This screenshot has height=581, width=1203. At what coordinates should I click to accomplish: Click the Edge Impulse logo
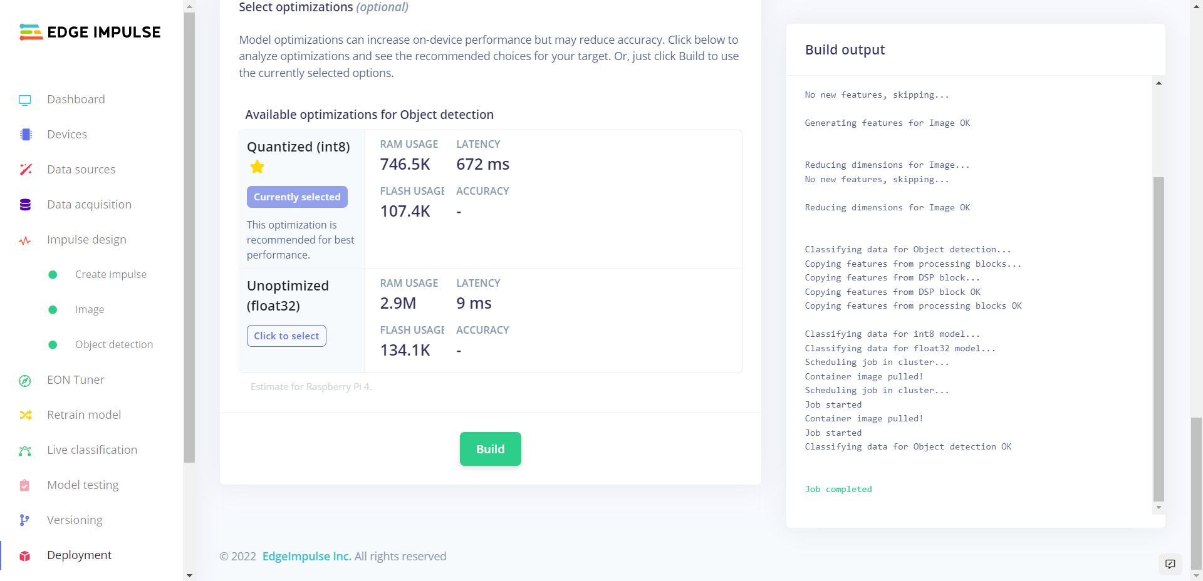(90, 32)
